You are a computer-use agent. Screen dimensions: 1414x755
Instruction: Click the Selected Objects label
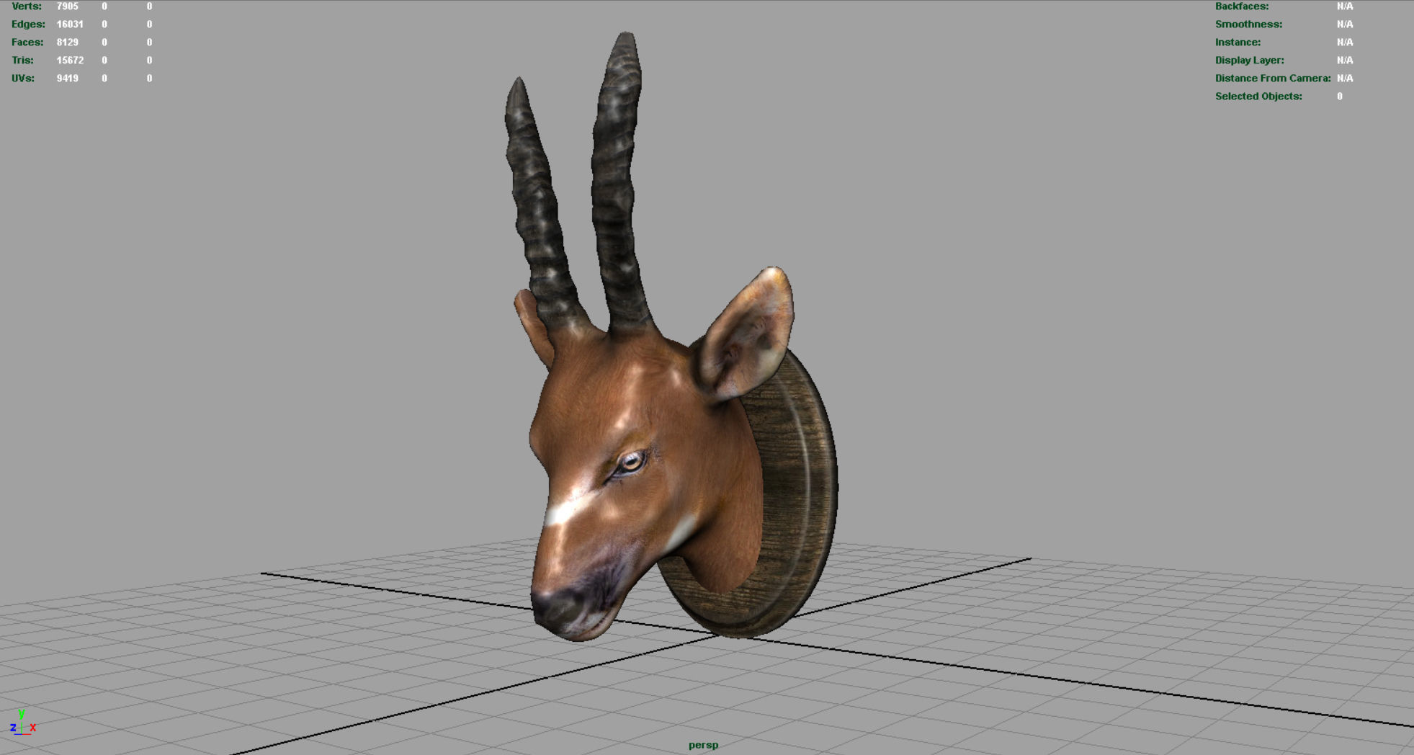1258,97
